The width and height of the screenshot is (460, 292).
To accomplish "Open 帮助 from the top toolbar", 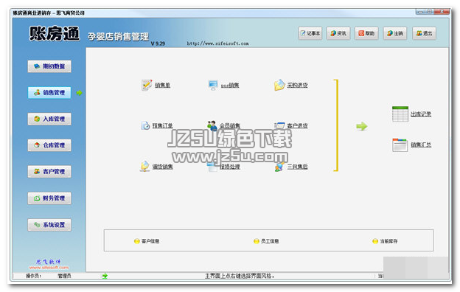I will pyautogui.click(x=366, y=33).
